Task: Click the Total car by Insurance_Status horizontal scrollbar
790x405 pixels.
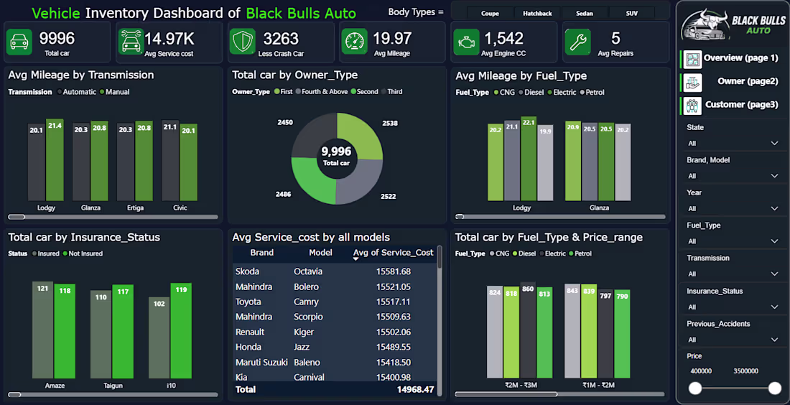Action: click(x=14, y=395)
